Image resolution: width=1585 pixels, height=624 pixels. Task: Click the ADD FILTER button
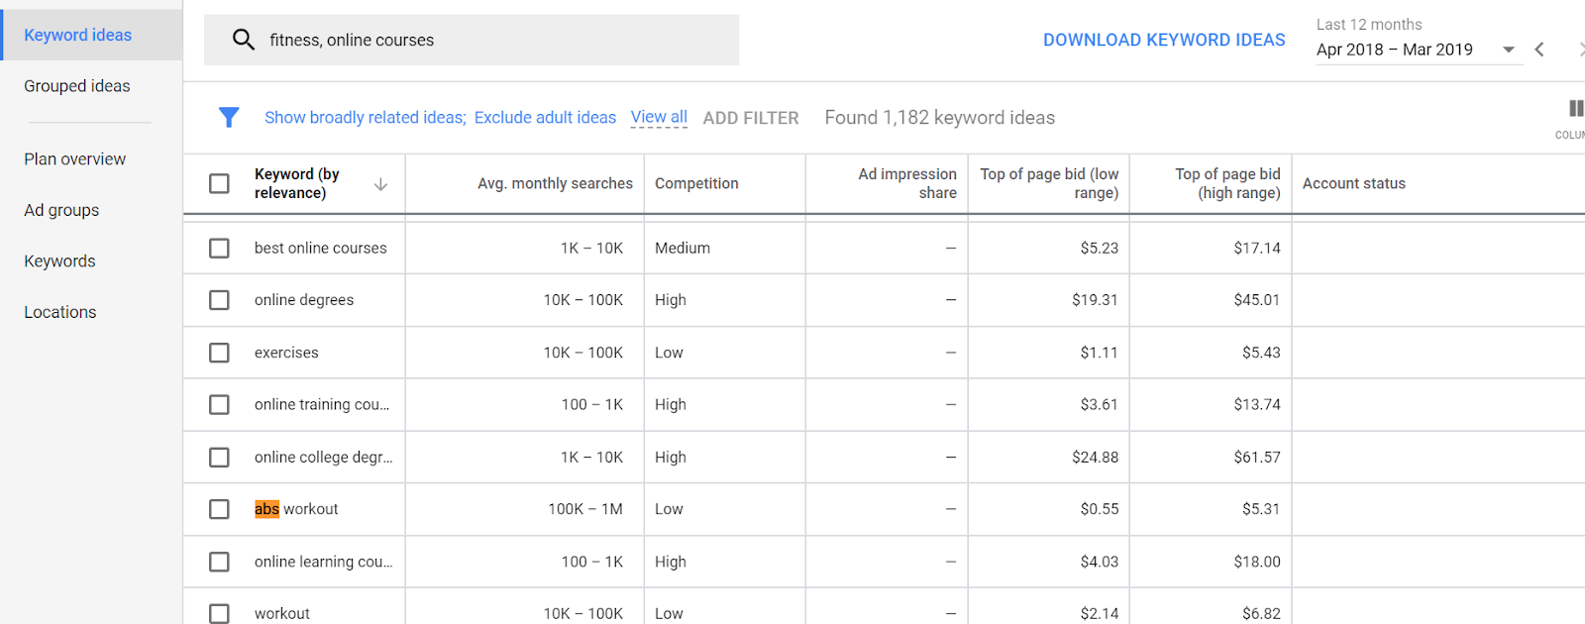point(751,118)
